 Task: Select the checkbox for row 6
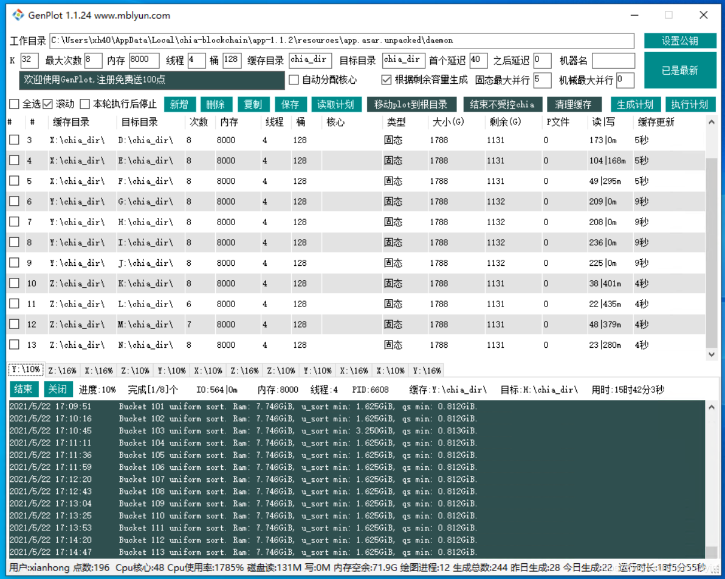(15, 201)
